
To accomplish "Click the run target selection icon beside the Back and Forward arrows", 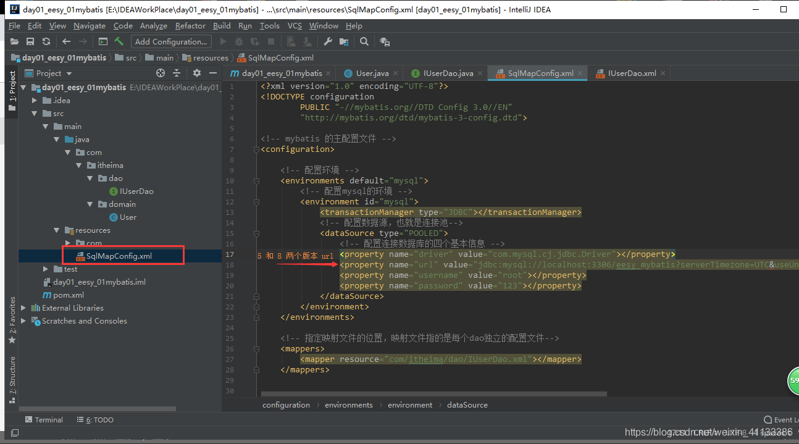I will click(x=103, y=41).
